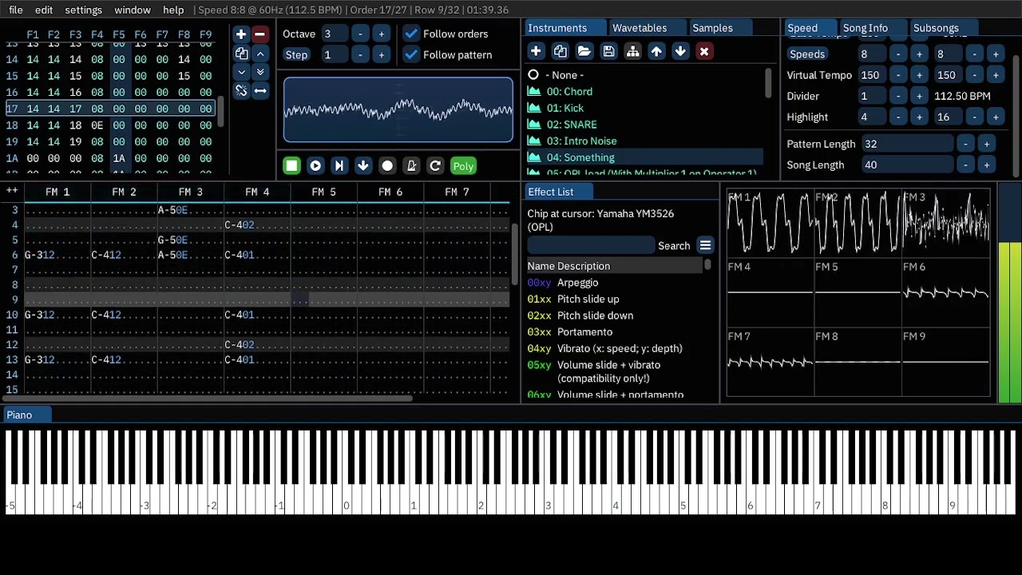Save instrument using the floppy disk icon
This screenshot has height=575, width=1022.
pyautogui.click(x=608, y=51)
